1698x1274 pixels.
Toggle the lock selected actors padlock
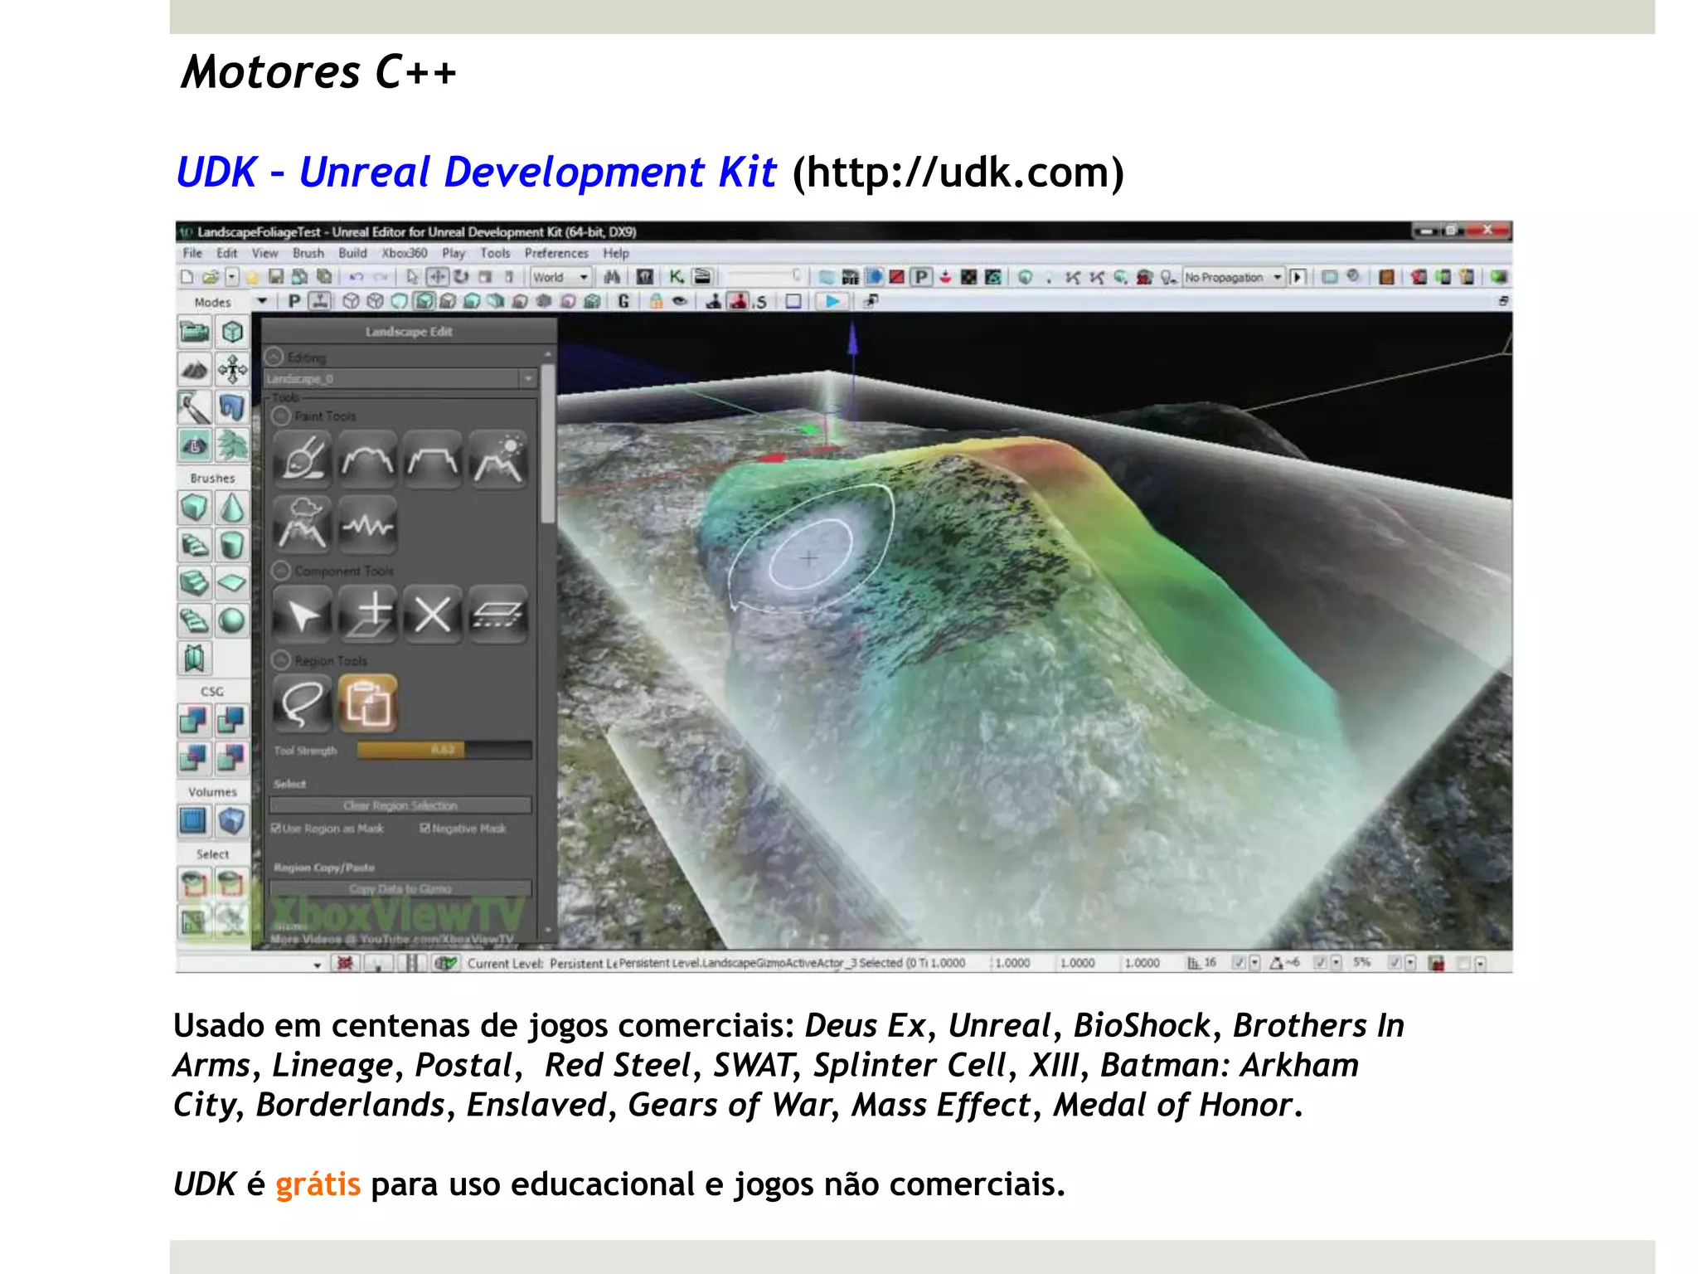(x=656, y=301)
